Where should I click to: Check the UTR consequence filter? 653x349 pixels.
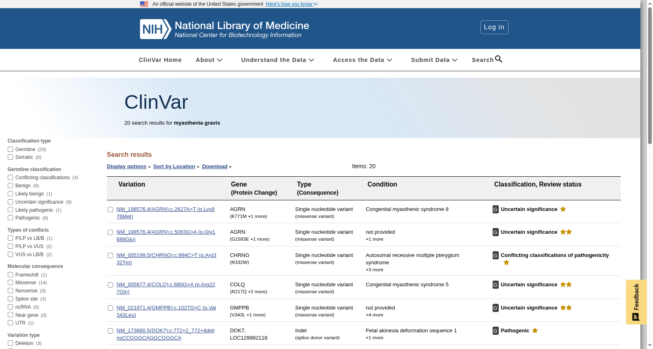pyautogui.click(x=10, y=323)
